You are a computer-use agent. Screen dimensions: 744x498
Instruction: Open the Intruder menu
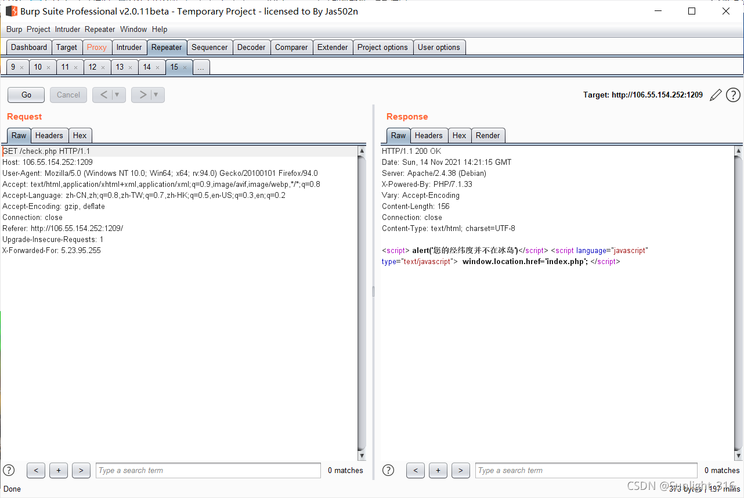[x=68, y=29]
